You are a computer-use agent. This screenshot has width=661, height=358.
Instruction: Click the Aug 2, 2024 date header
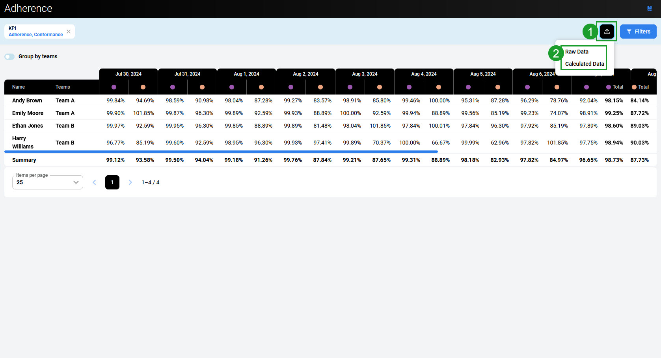click(x=305, y=74)
